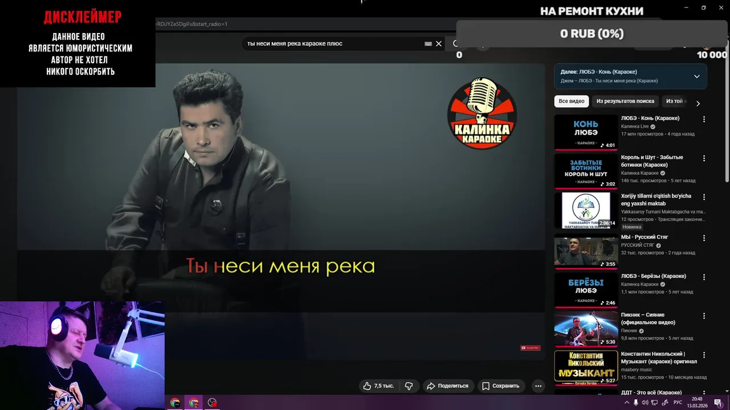The width and height of the screenshot is (730, 410).
Task: Visit РУССКИЙ СТЯГ channel name
Action: [x=638, y=245]
